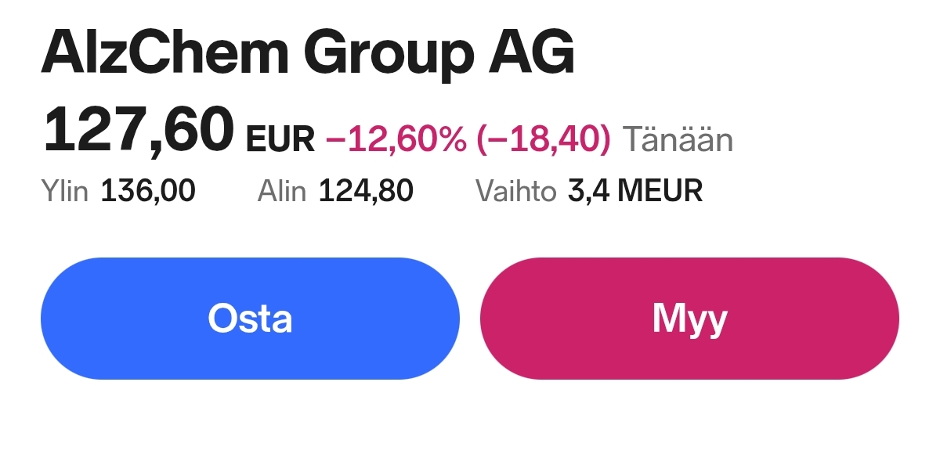The width and height of the screenshot is (940, 454).
Task: Click the red price change text
Action: tap(468, 139)
